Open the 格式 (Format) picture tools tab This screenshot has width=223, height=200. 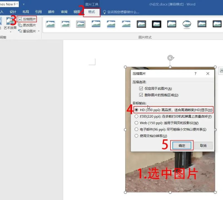[92, 12]
